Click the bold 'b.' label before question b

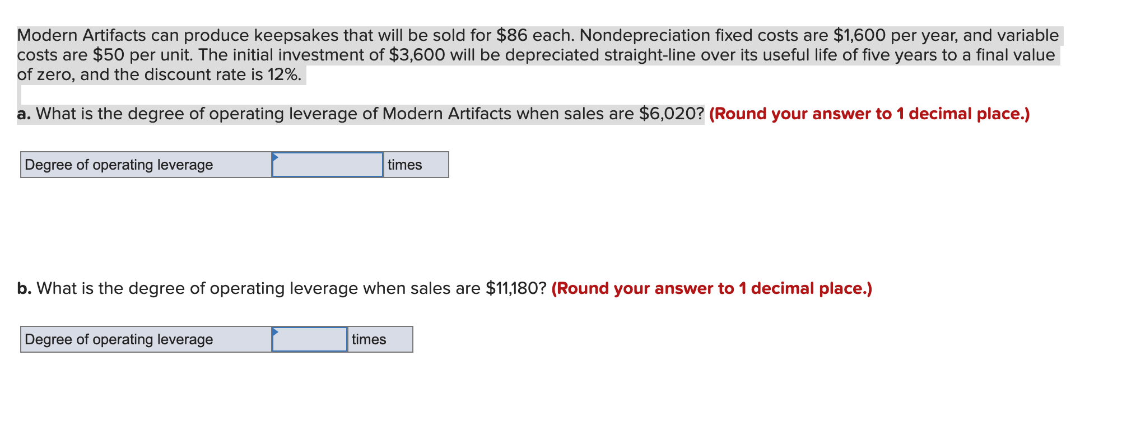(24, 288)
